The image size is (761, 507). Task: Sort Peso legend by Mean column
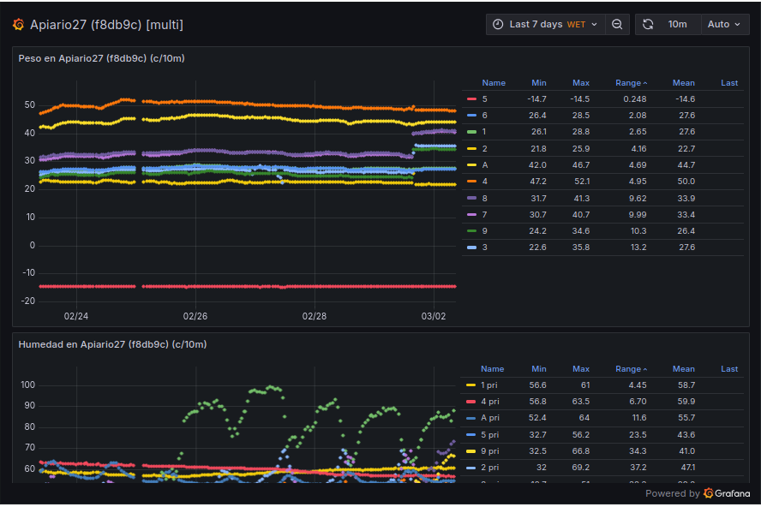683,83
